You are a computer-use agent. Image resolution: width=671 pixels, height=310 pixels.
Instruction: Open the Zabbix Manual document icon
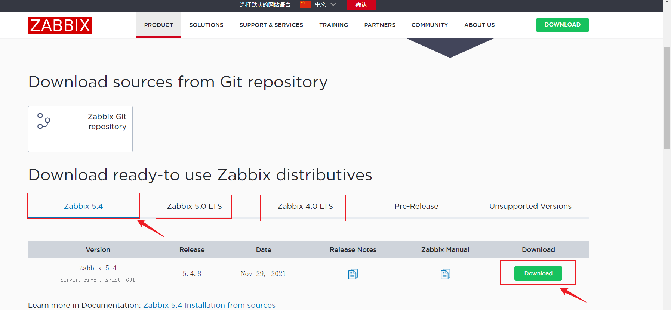pyautogui.click(x=445, y=274)
